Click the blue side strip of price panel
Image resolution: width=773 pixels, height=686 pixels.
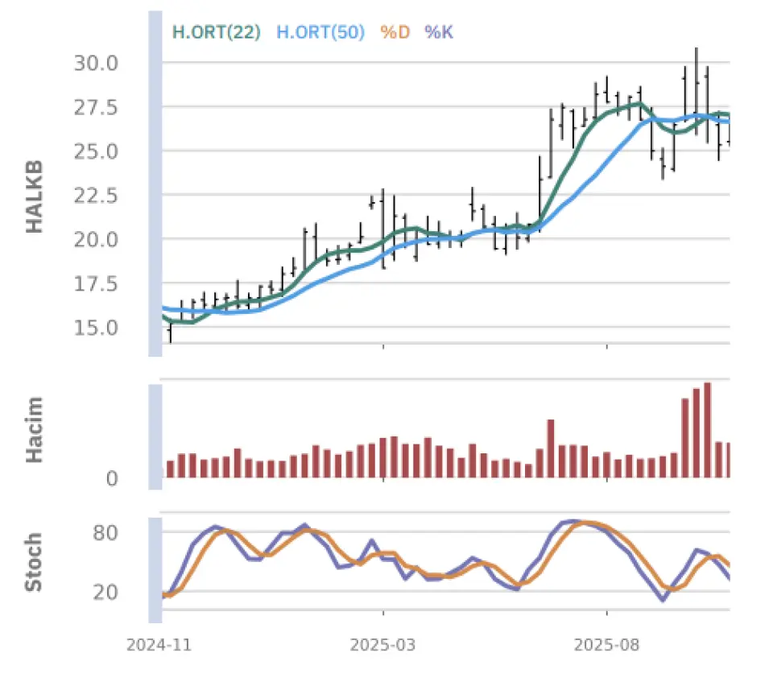155,185
